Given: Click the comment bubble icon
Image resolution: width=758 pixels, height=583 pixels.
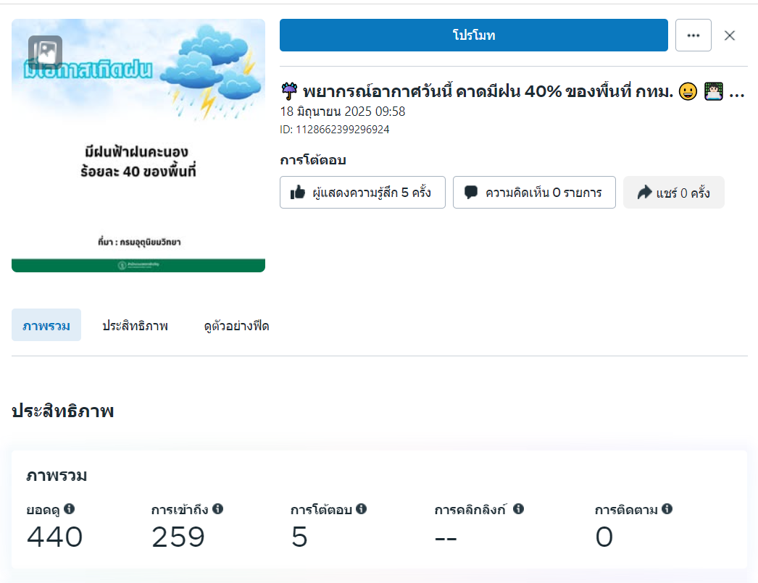Looking at the screenshot, I should (471, 193).
